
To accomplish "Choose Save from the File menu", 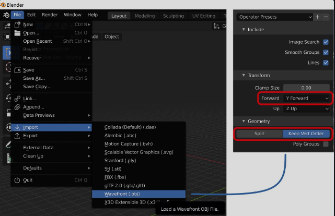I will click(x=52, y=70).
